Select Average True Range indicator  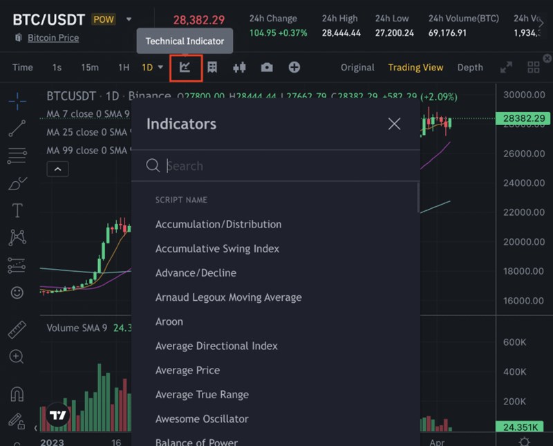point(202,394)
